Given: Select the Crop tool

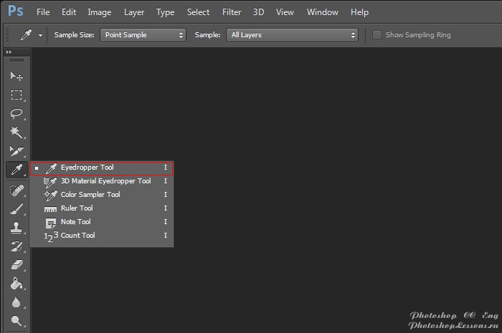Looking at the screenshot, I should point(16,151).
